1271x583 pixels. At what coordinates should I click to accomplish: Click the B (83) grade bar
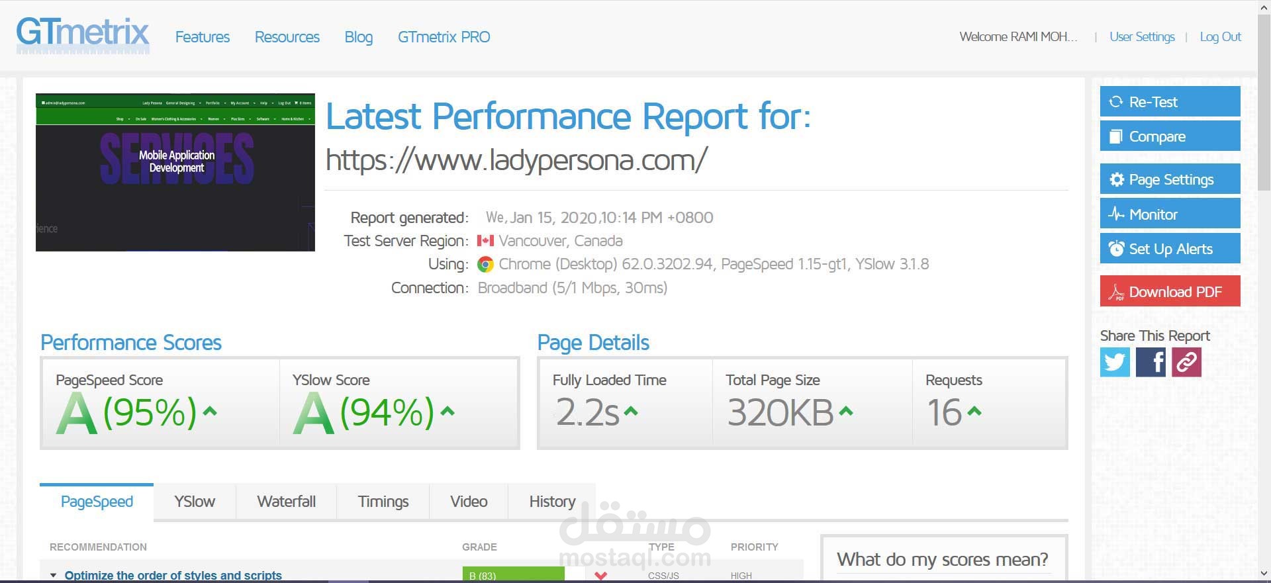[x=514, y=575]
